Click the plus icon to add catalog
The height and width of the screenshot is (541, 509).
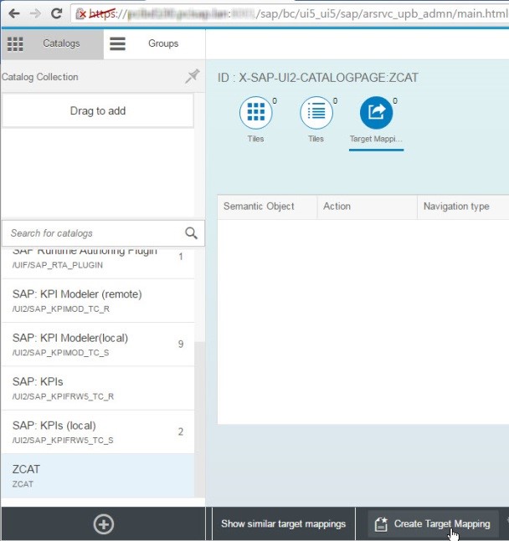coord(103,524)
